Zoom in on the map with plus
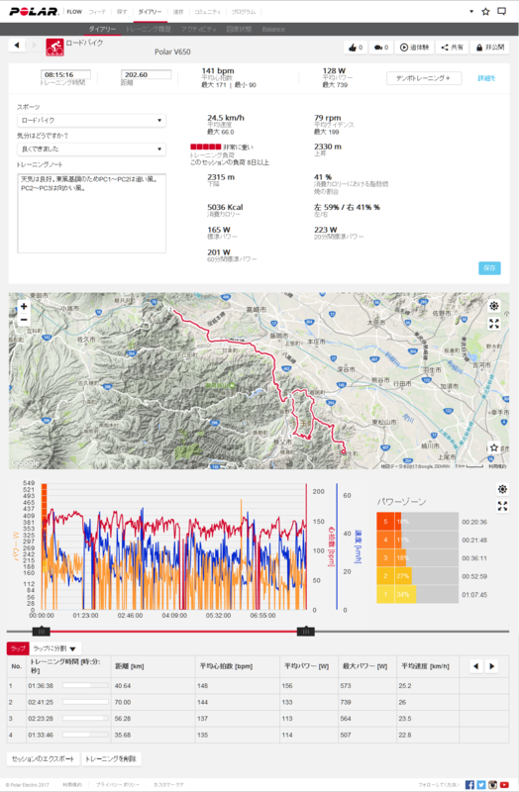This screenshot has width=519, height=792. pyautogui.click(x=24, y=306)
